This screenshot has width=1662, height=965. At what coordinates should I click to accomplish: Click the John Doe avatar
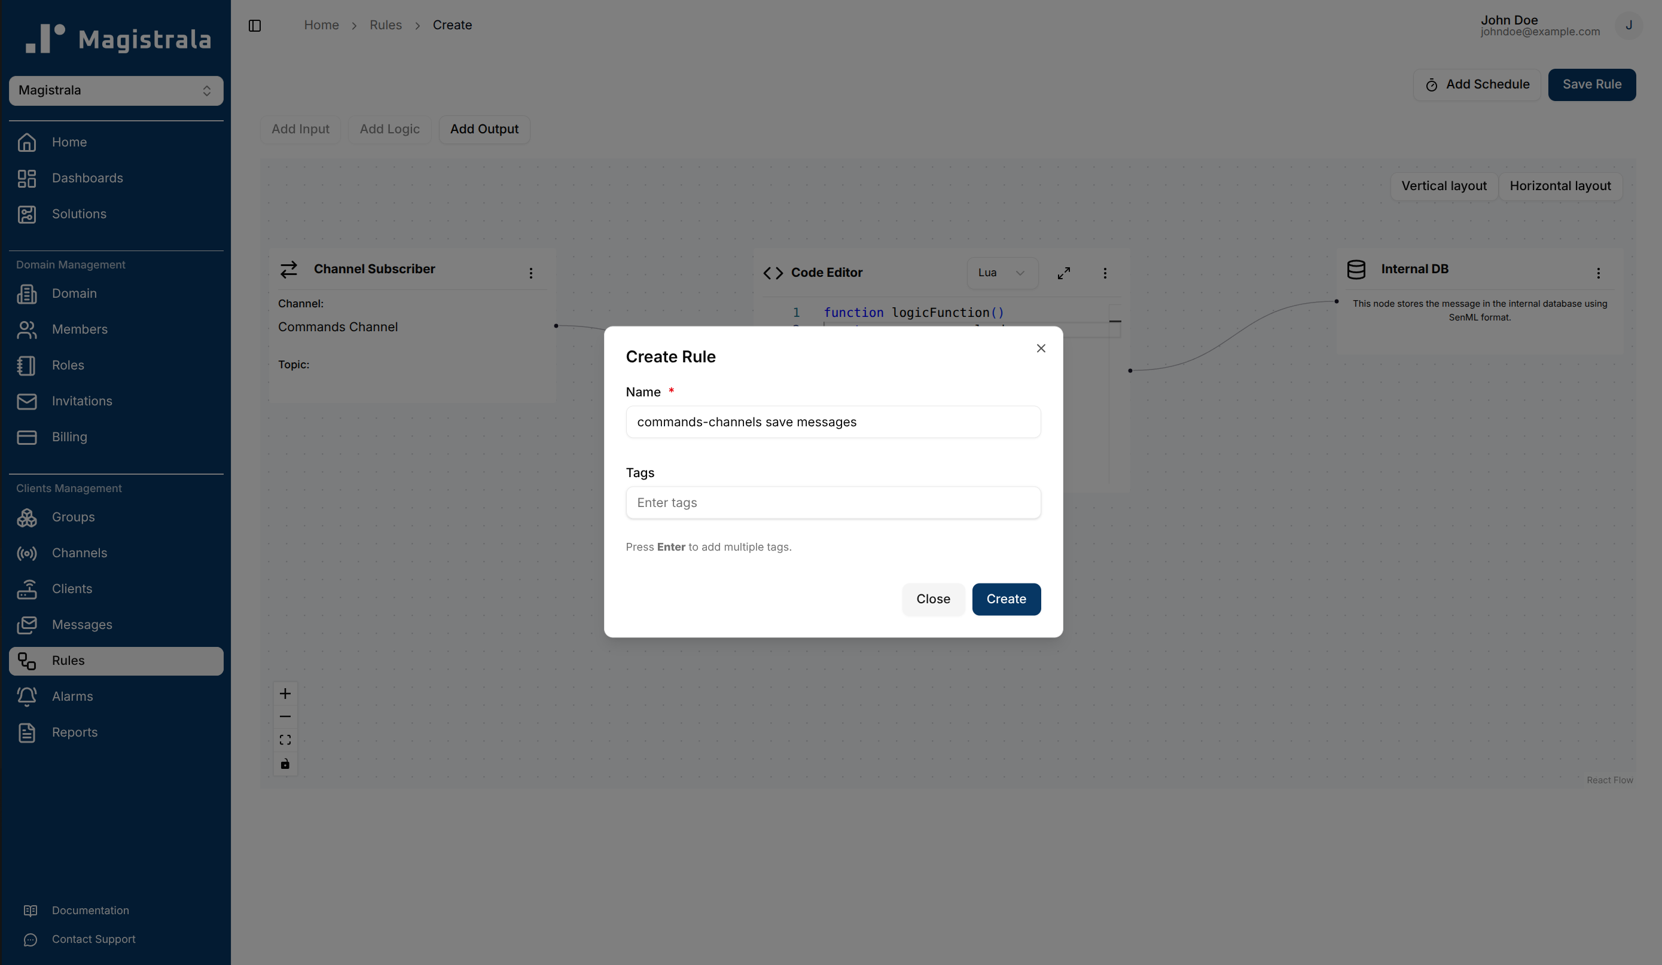pyautogui.click(x=1629, y=26)
